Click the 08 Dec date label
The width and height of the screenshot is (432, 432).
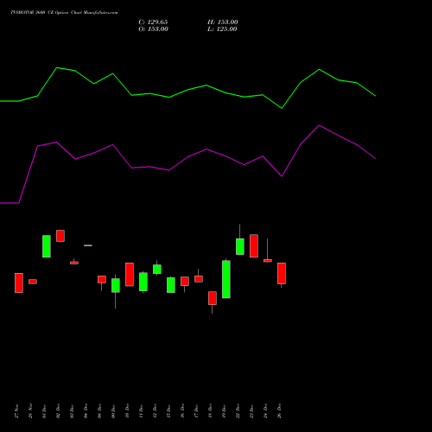tap(99, 411)
